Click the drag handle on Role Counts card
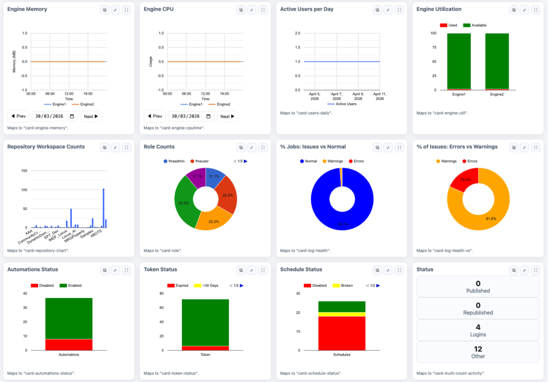This screenshot has height=382, width=548. [x=263, y=147]
